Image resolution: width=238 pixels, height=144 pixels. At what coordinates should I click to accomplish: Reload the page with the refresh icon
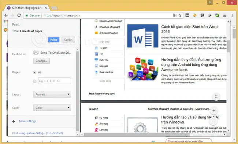[19, 15]
